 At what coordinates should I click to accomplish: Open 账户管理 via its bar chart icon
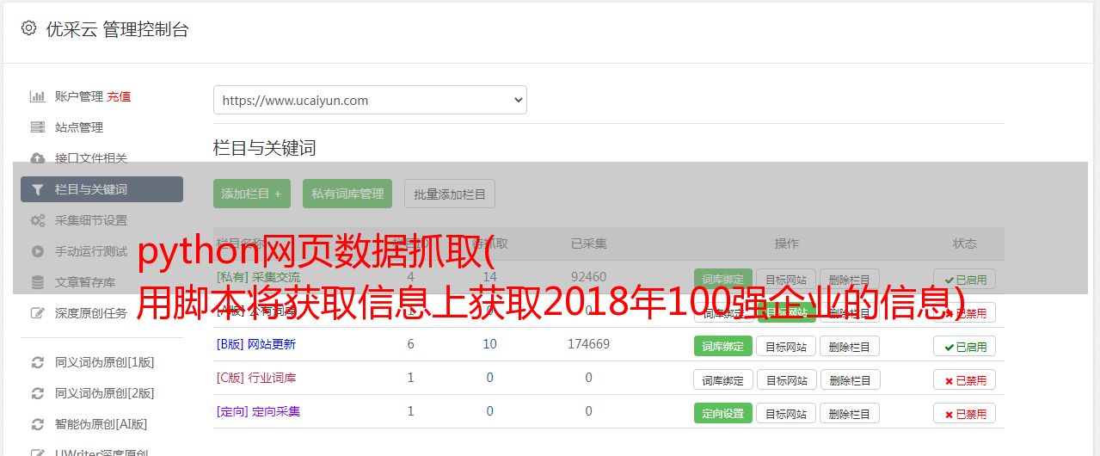pos(37,96)
